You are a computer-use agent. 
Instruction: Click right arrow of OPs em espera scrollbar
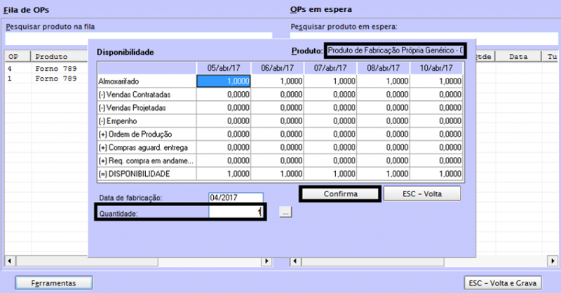point(553,261)
